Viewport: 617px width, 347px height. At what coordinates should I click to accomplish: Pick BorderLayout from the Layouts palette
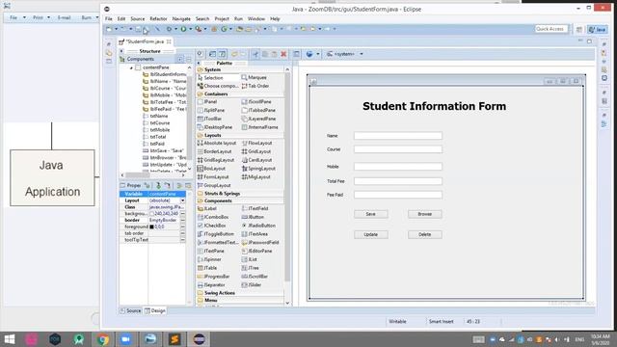(214, 151)
